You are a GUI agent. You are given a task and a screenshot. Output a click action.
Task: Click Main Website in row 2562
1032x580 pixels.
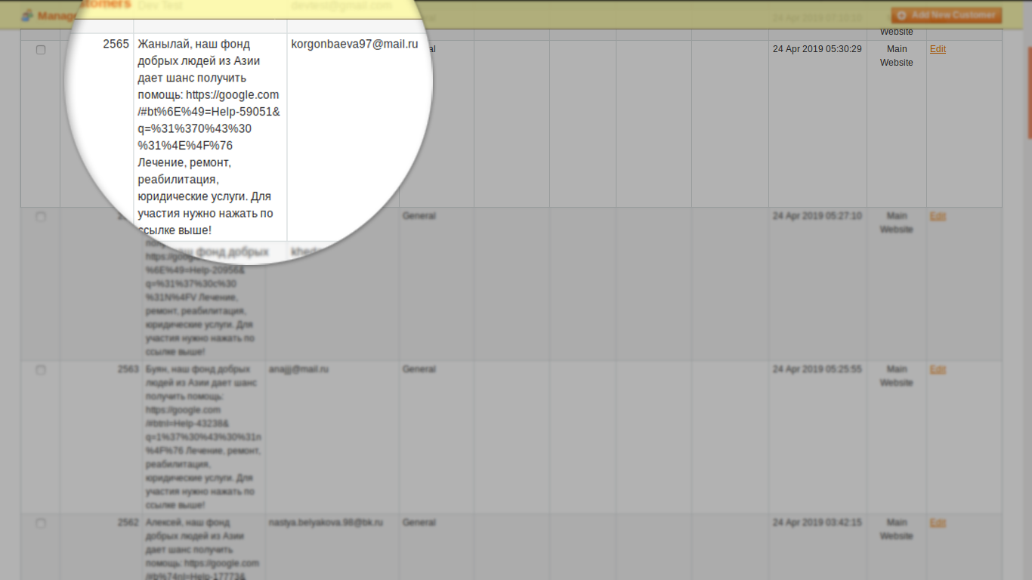pos(897,529)
